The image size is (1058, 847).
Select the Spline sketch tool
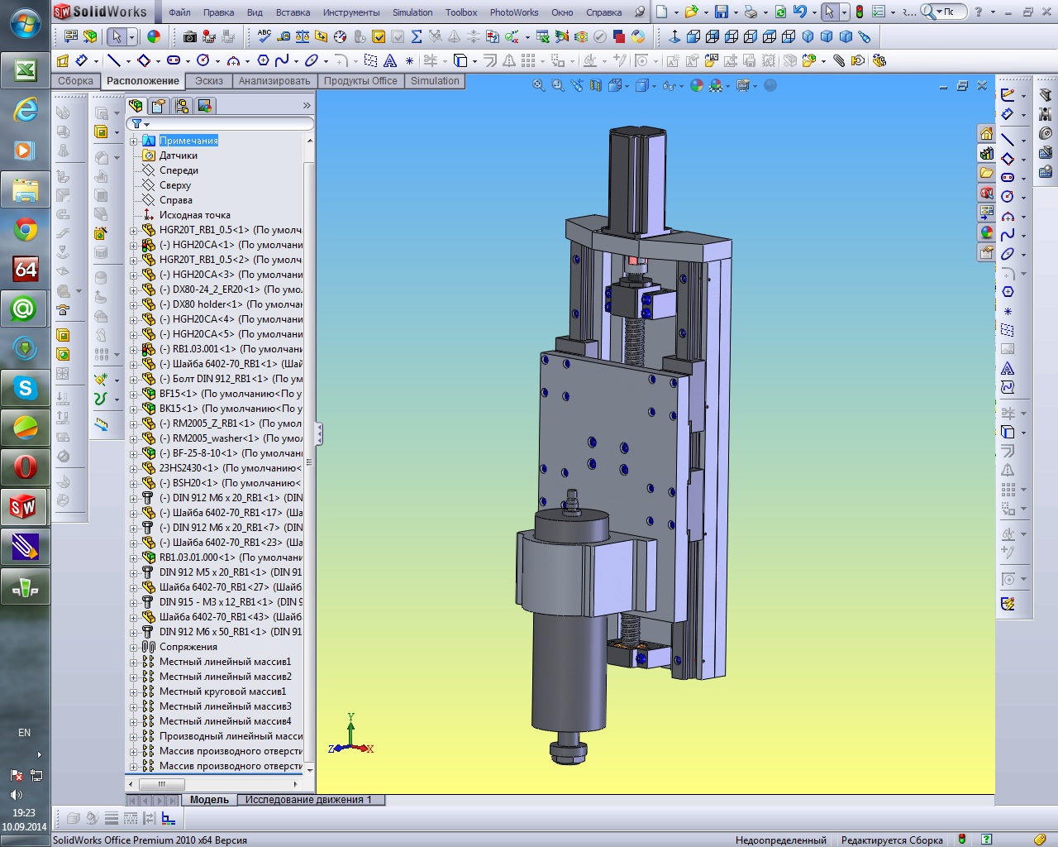[282, 60]
